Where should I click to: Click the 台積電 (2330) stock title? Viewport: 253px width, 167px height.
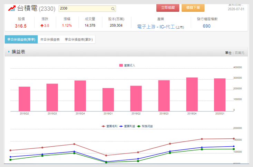tap(36, 8)
